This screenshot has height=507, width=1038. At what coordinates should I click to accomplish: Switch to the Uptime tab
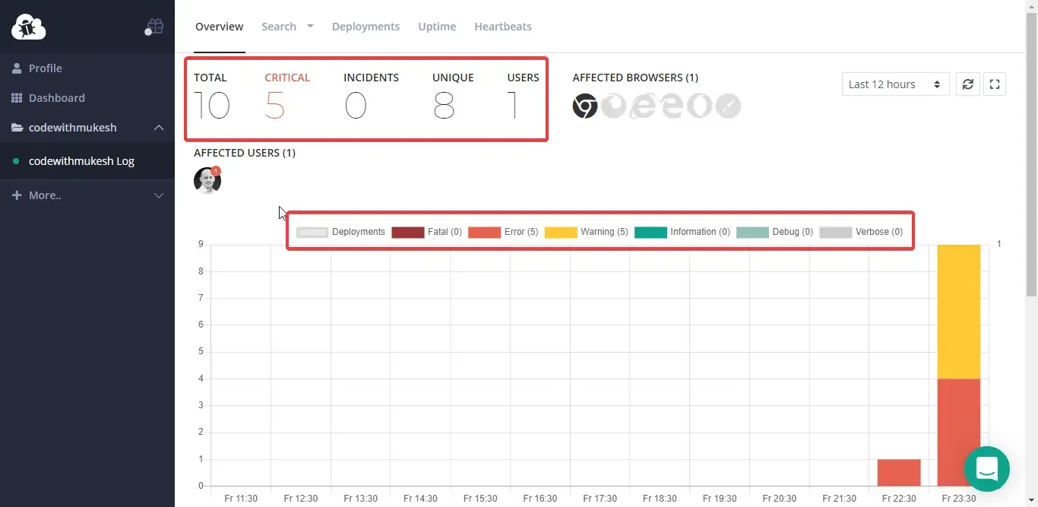437,27
